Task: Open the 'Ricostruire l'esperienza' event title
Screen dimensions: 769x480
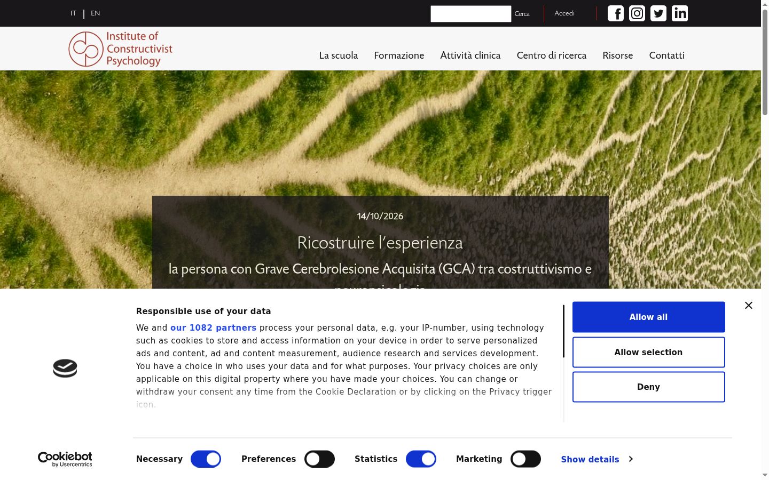Action: [380, 243]
